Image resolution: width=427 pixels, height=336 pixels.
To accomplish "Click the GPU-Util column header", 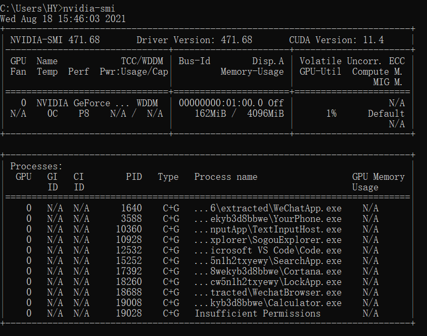I will [321, 72].
